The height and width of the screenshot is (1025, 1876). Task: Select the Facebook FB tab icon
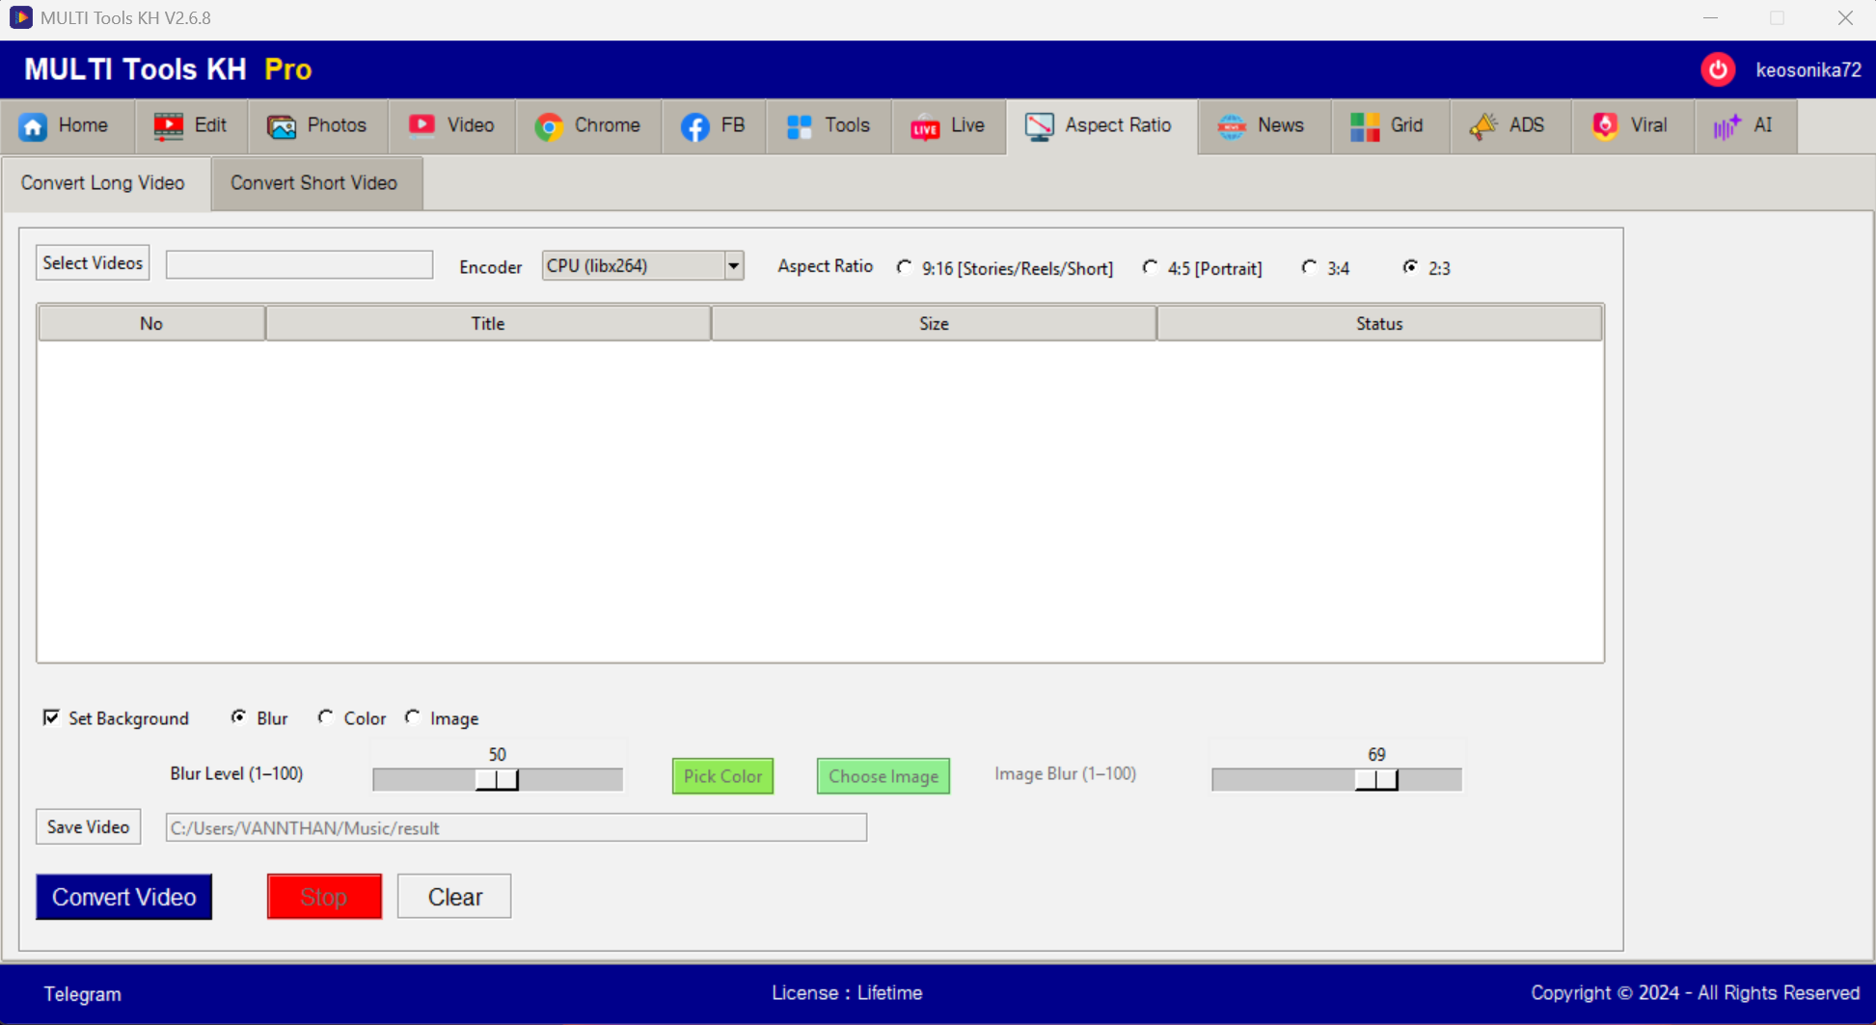coord(694,126)
